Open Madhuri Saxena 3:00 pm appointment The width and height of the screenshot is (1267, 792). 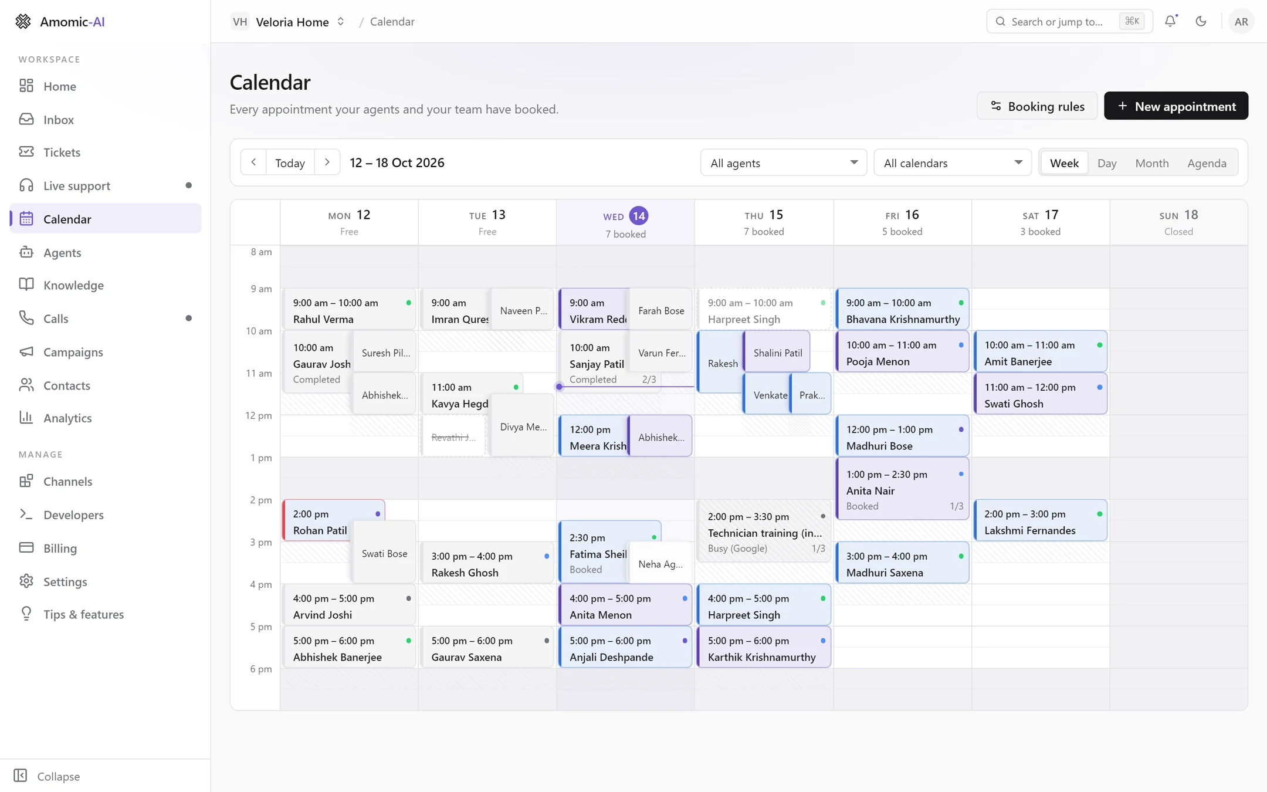click(902, 563)
